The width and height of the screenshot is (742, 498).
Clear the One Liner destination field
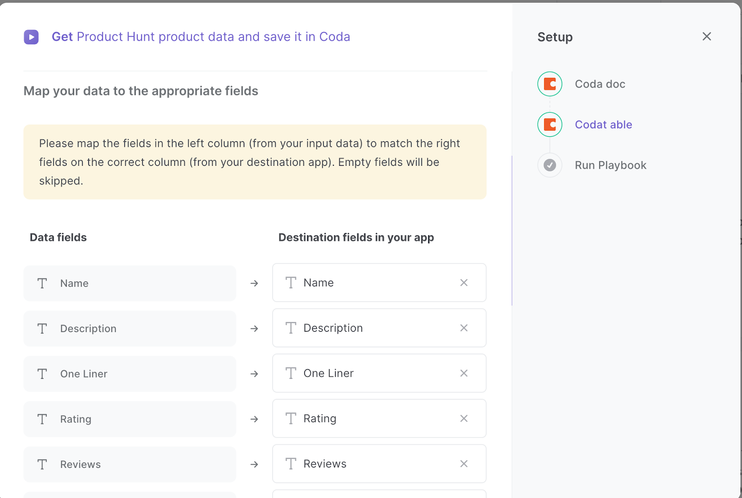click(464, 373)
